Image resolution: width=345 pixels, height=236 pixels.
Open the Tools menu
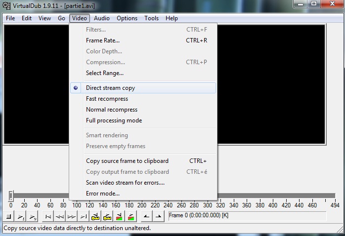(x=151, y=18)
